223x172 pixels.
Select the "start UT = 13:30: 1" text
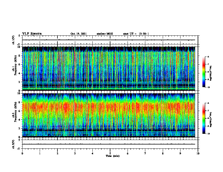coord(136,34)
